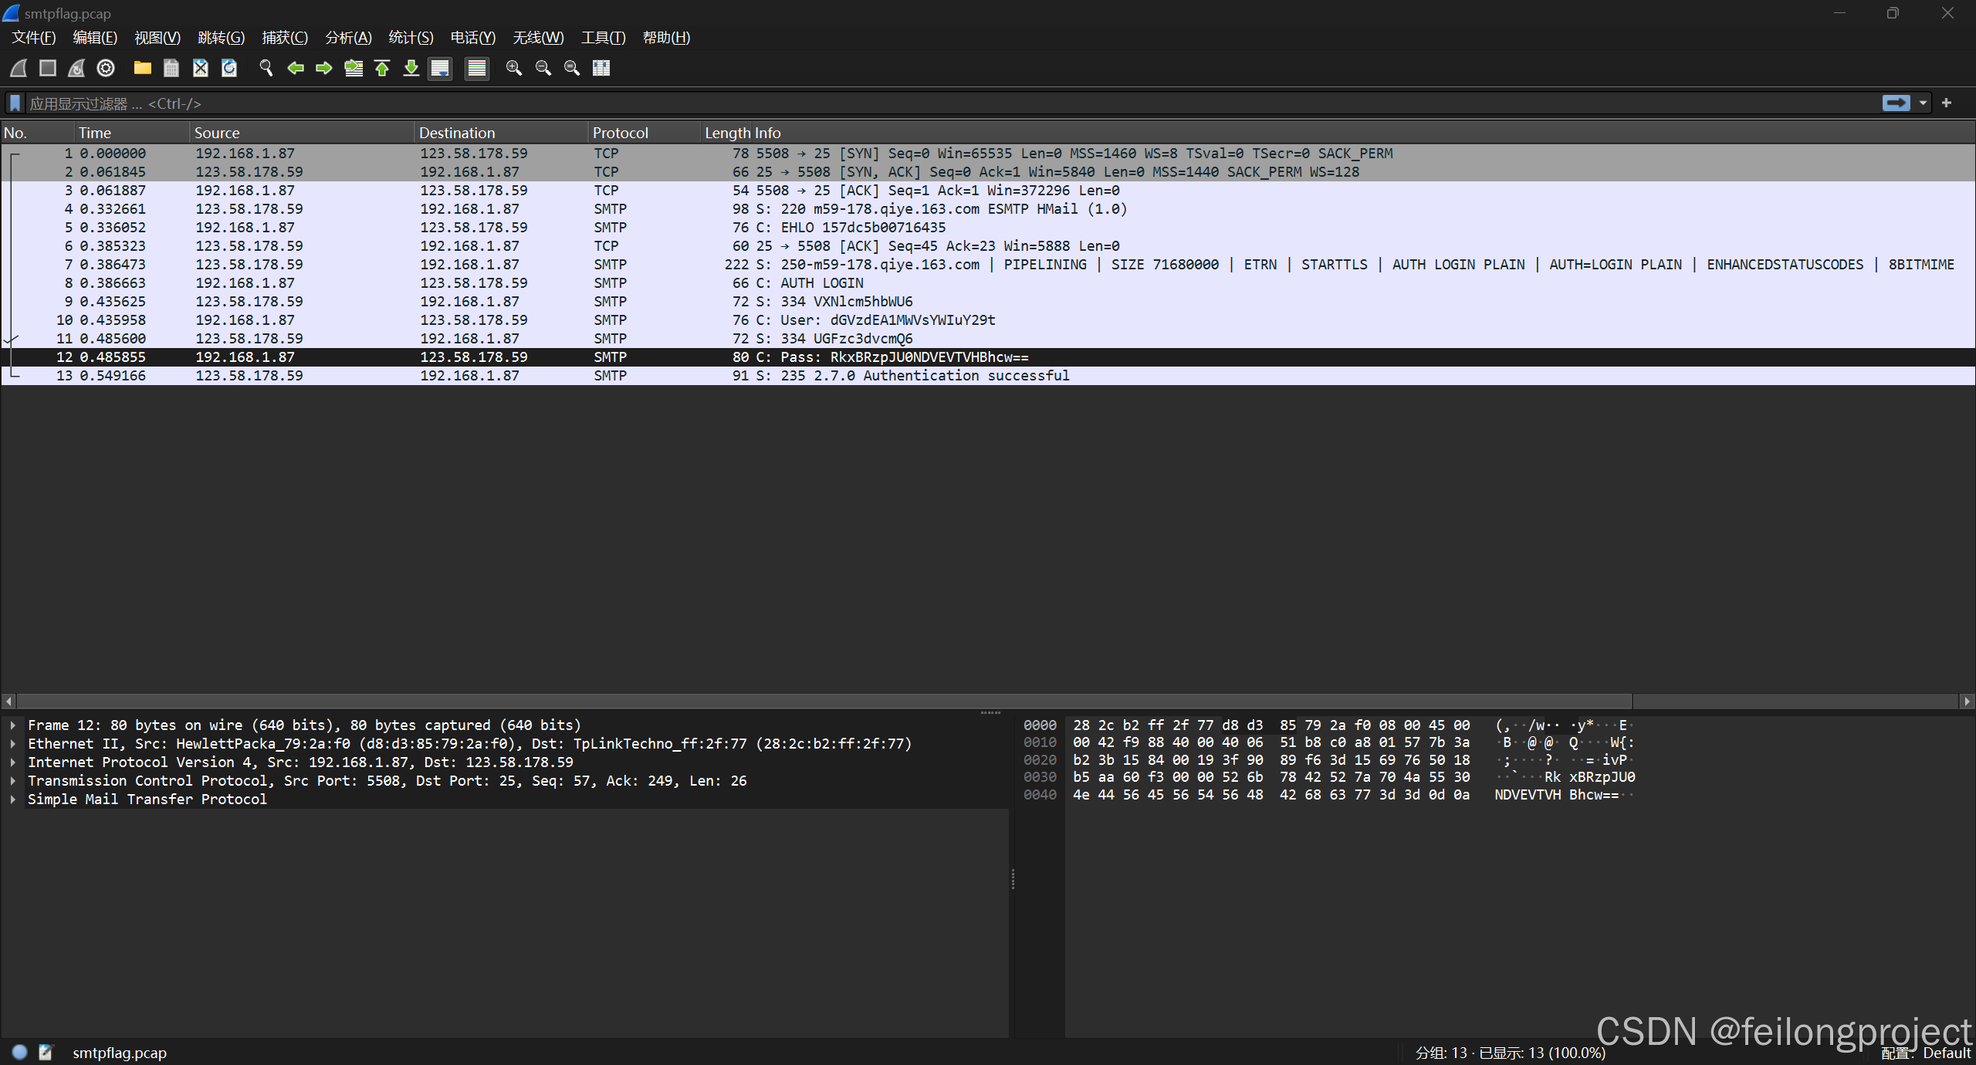This screenshot has height=1065, width=1976.
Task: Open the 分析(A) menu
Action: (x=348, y=38)
